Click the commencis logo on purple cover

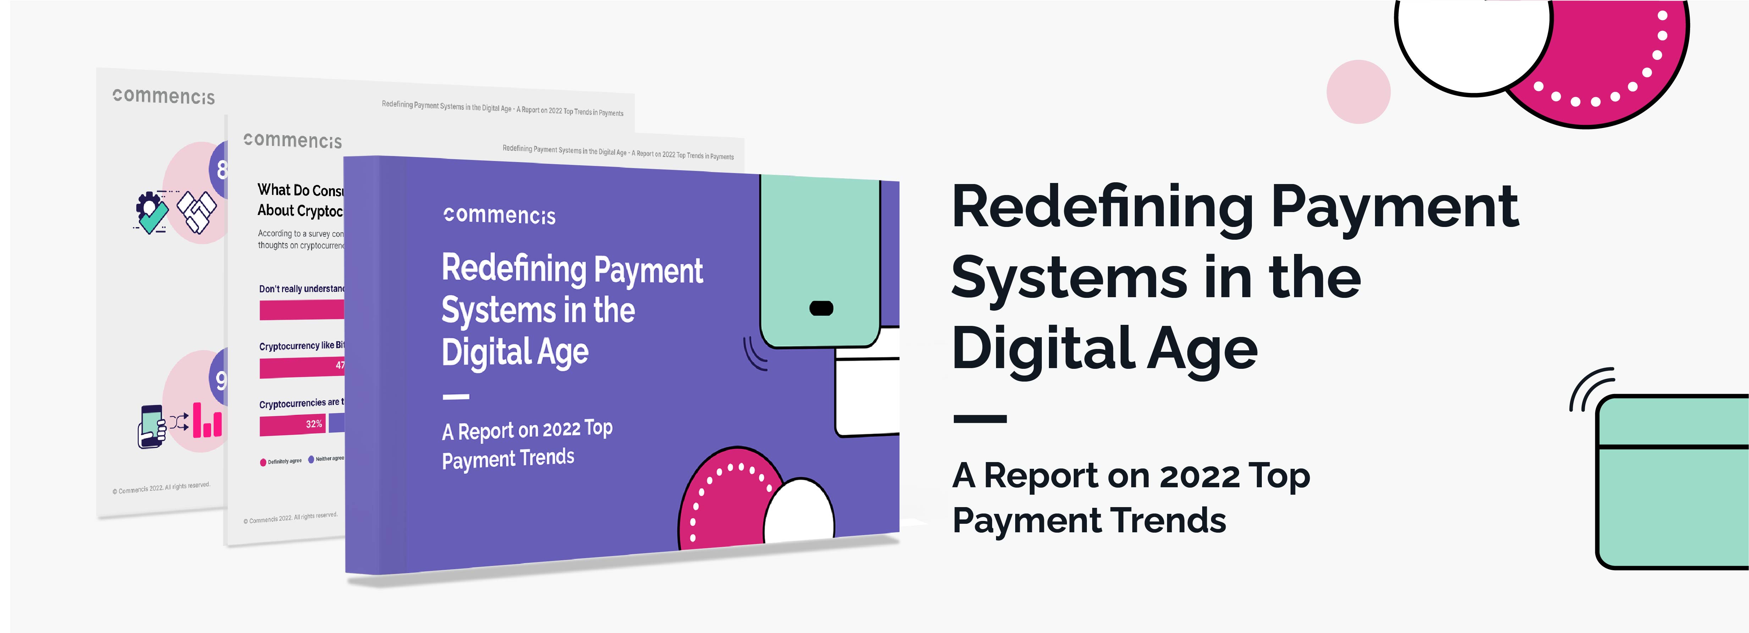[499, 215]
